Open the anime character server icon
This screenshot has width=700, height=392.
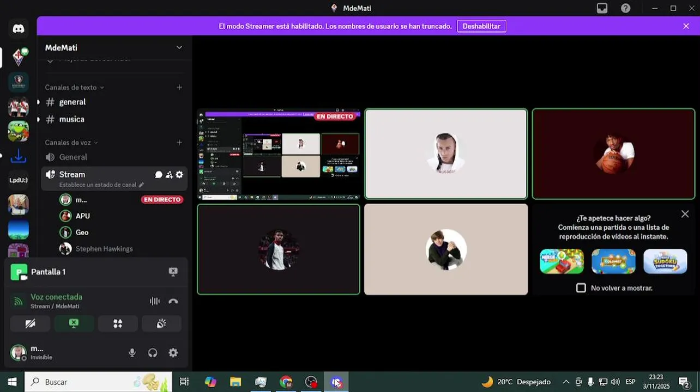[19, 205]
